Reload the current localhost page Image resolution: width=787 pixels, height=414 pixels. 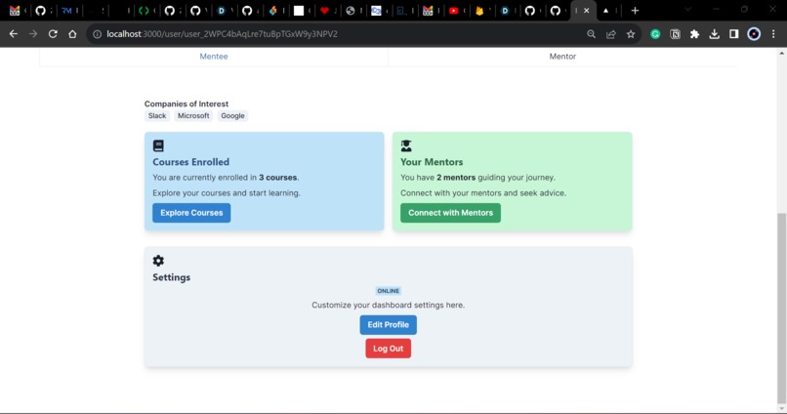point(53,34)
